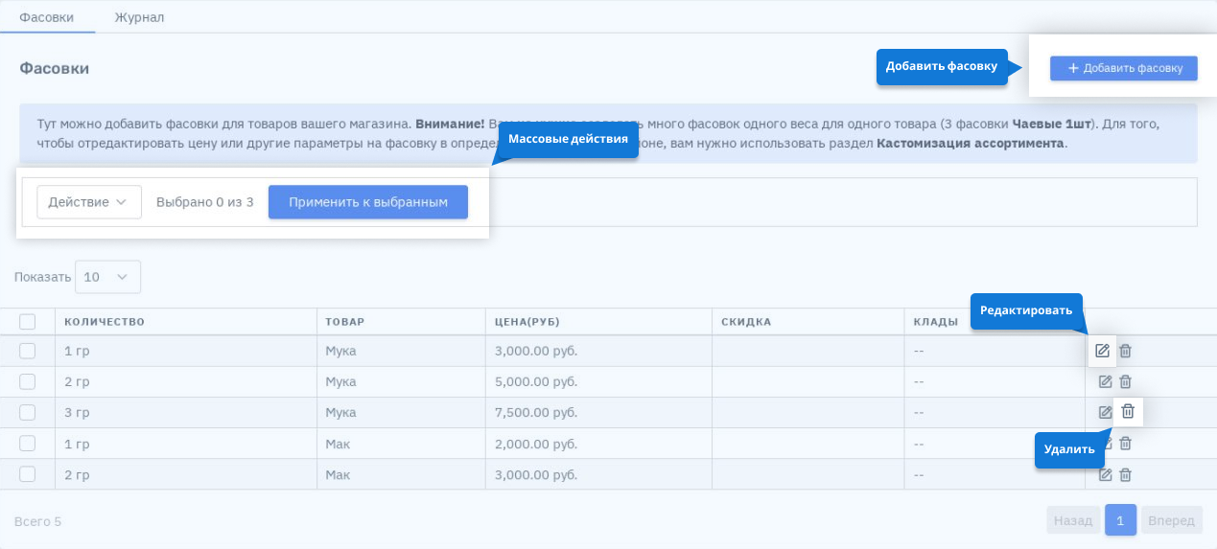Image resolution: width=1217 pixels, height=549 pixels.
Task: Switch to the Журнал tab
Action: [x=139, y=17]
